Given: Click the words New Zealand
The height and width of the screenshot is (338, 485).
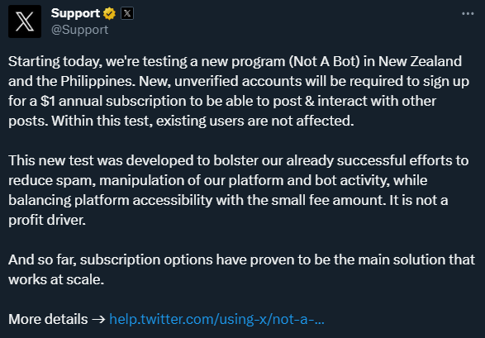Looking at the screenshot, I should click(x=420, y=61).
